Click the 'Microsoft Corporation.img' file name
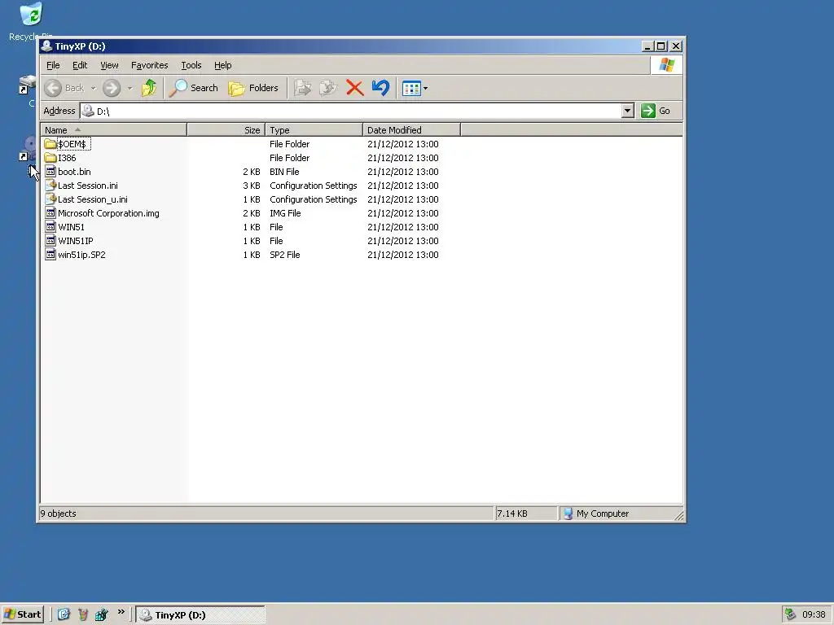The height and width of the screenshot is (625, 834). (x=108, y=213)
